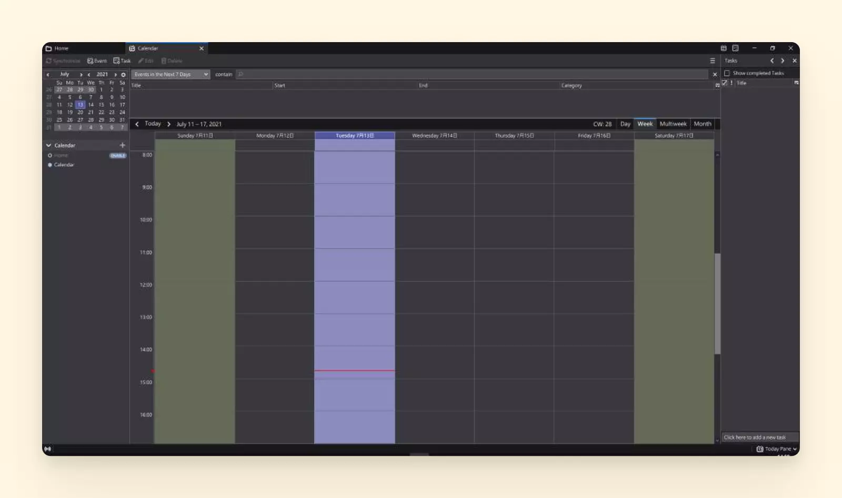Click the event search input field
This screenshot has width=842, height=498.
(x=472, y=75)
